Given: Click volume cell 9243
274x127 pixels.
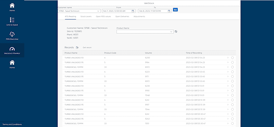Looking at the screenshot, I should click(147, 119).
